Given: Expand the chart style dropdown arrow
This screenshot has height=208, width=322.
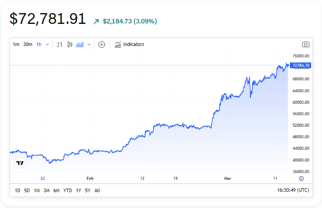Looking at the screenshot, I should pyautogui.click(x=89, y=44).
